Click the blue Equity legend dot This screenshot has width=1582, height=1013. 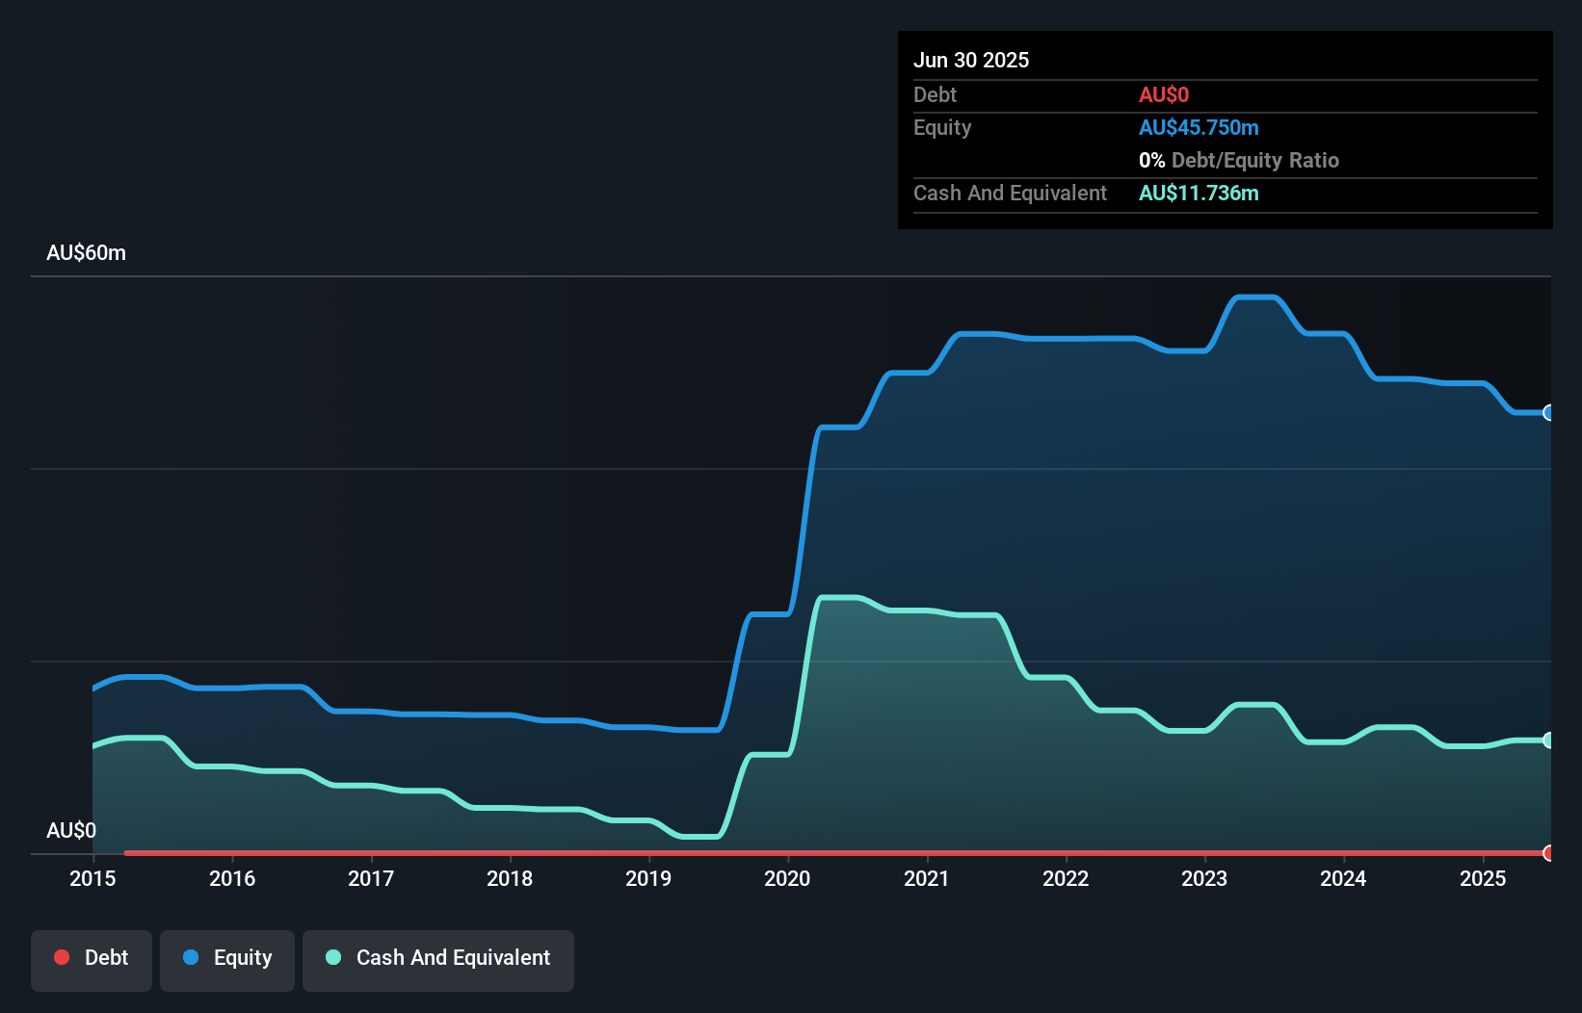[193, 957]
